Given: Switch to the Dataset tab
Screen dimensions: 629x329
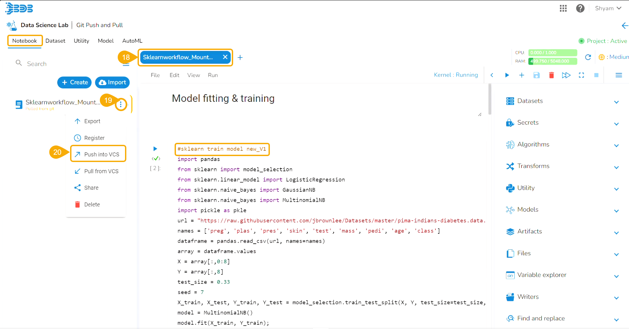Looking at the screenshot, I should (55, 41).
